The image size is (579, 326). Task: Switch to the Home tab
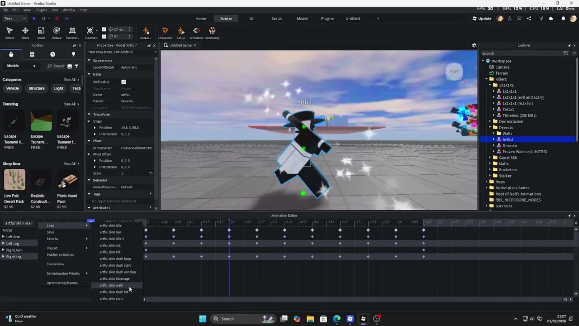pyautogui.click(x=201, y=19)
